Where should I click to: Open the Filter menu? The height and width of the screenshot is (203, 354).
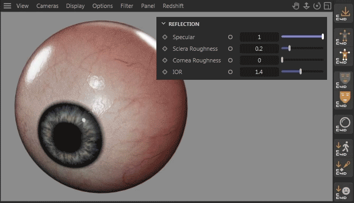tap(127, 6)
